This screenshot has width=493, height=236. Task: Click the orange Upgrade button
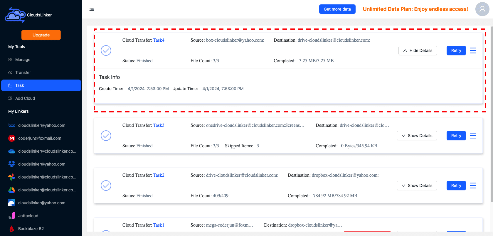point(41,35)
